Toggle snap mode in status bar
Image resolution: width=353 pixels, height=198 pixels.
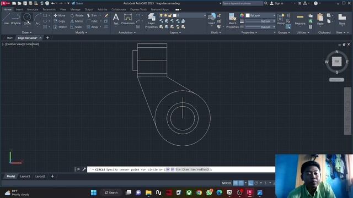(241, 183)
